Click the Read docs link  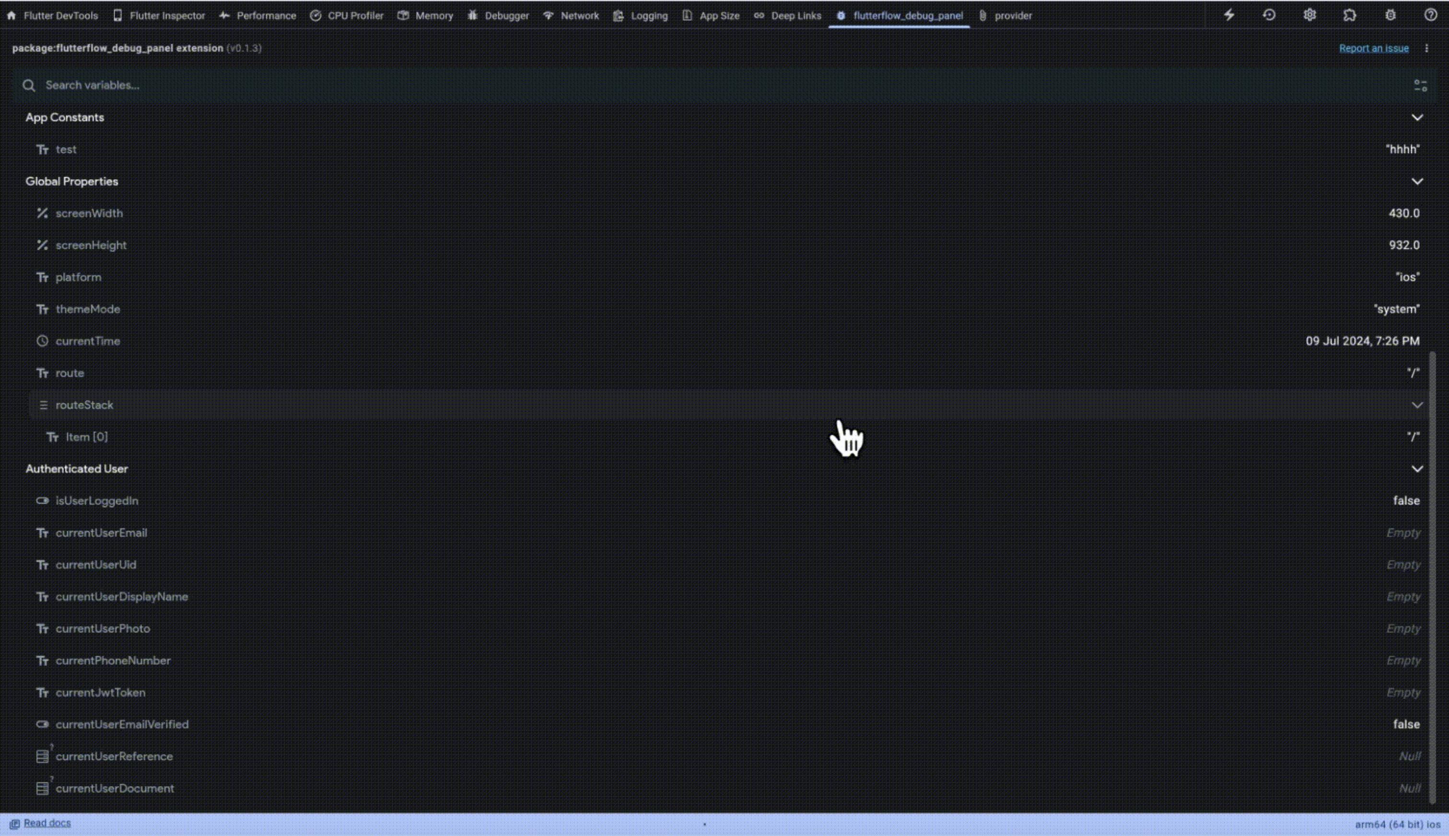point(47,823)
